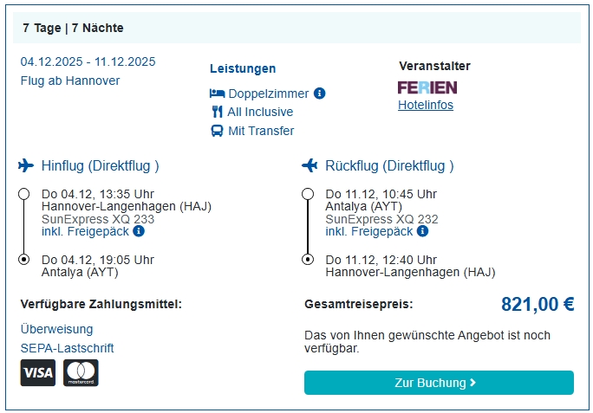Image resolution: width=593 pixels, height=413 pixels.
Task: Open outbound flight Freigepäck info icon
Action: 139,231
